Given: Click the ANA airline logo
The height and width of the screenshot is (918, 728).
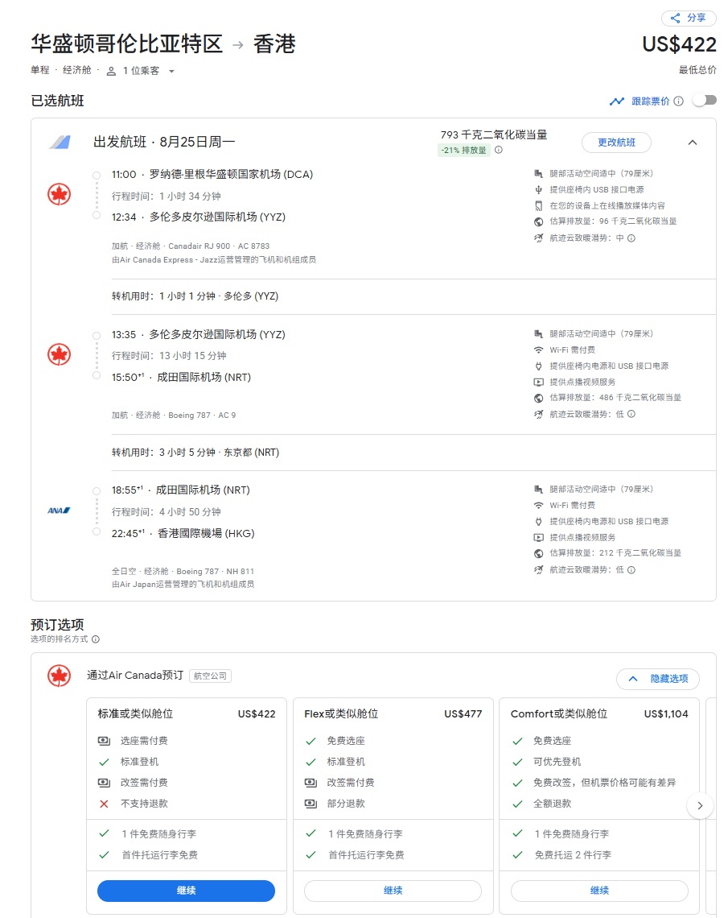Looking at the screenshot, I should point(60,511).
